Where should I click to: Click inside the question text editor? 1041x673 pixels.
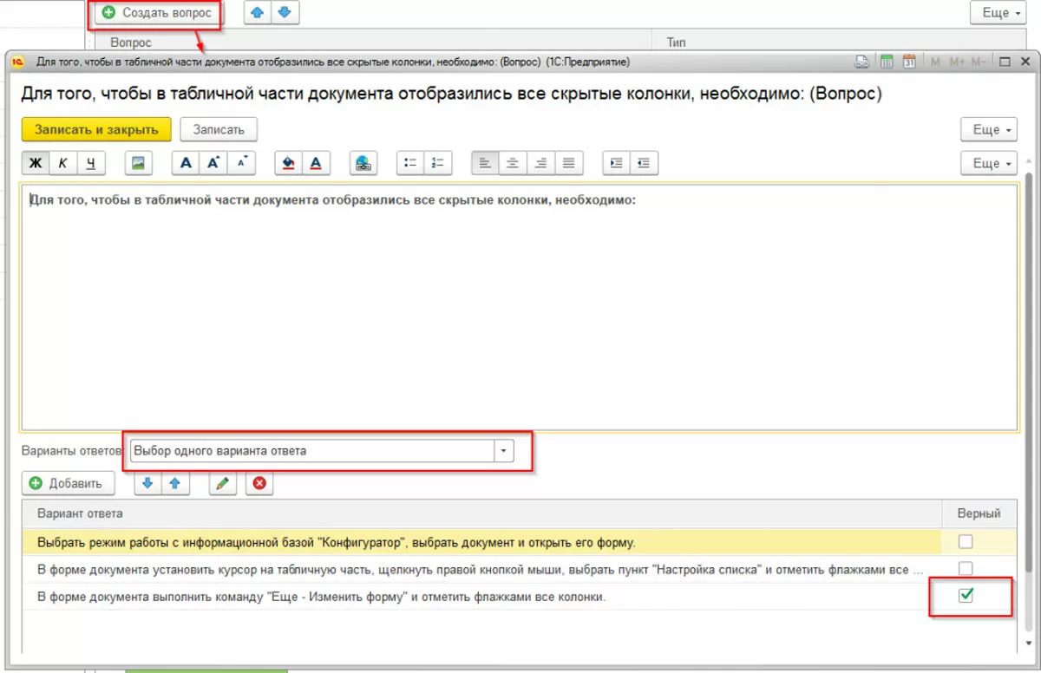click(x=520, y=306)
